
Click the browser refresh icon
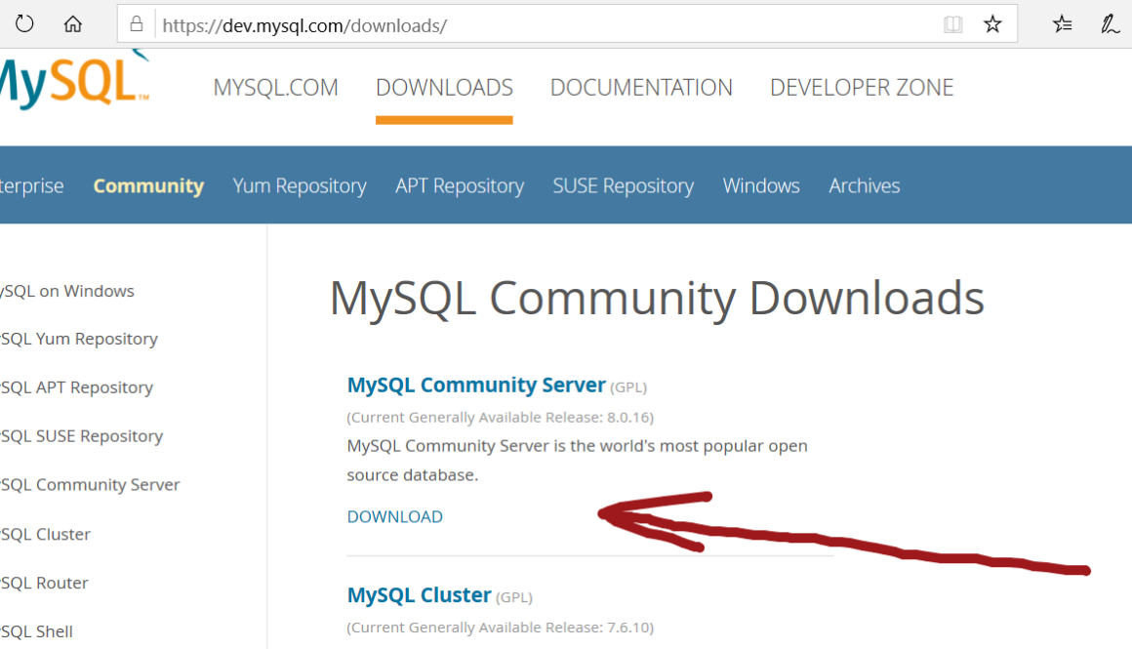coord(24,24)
